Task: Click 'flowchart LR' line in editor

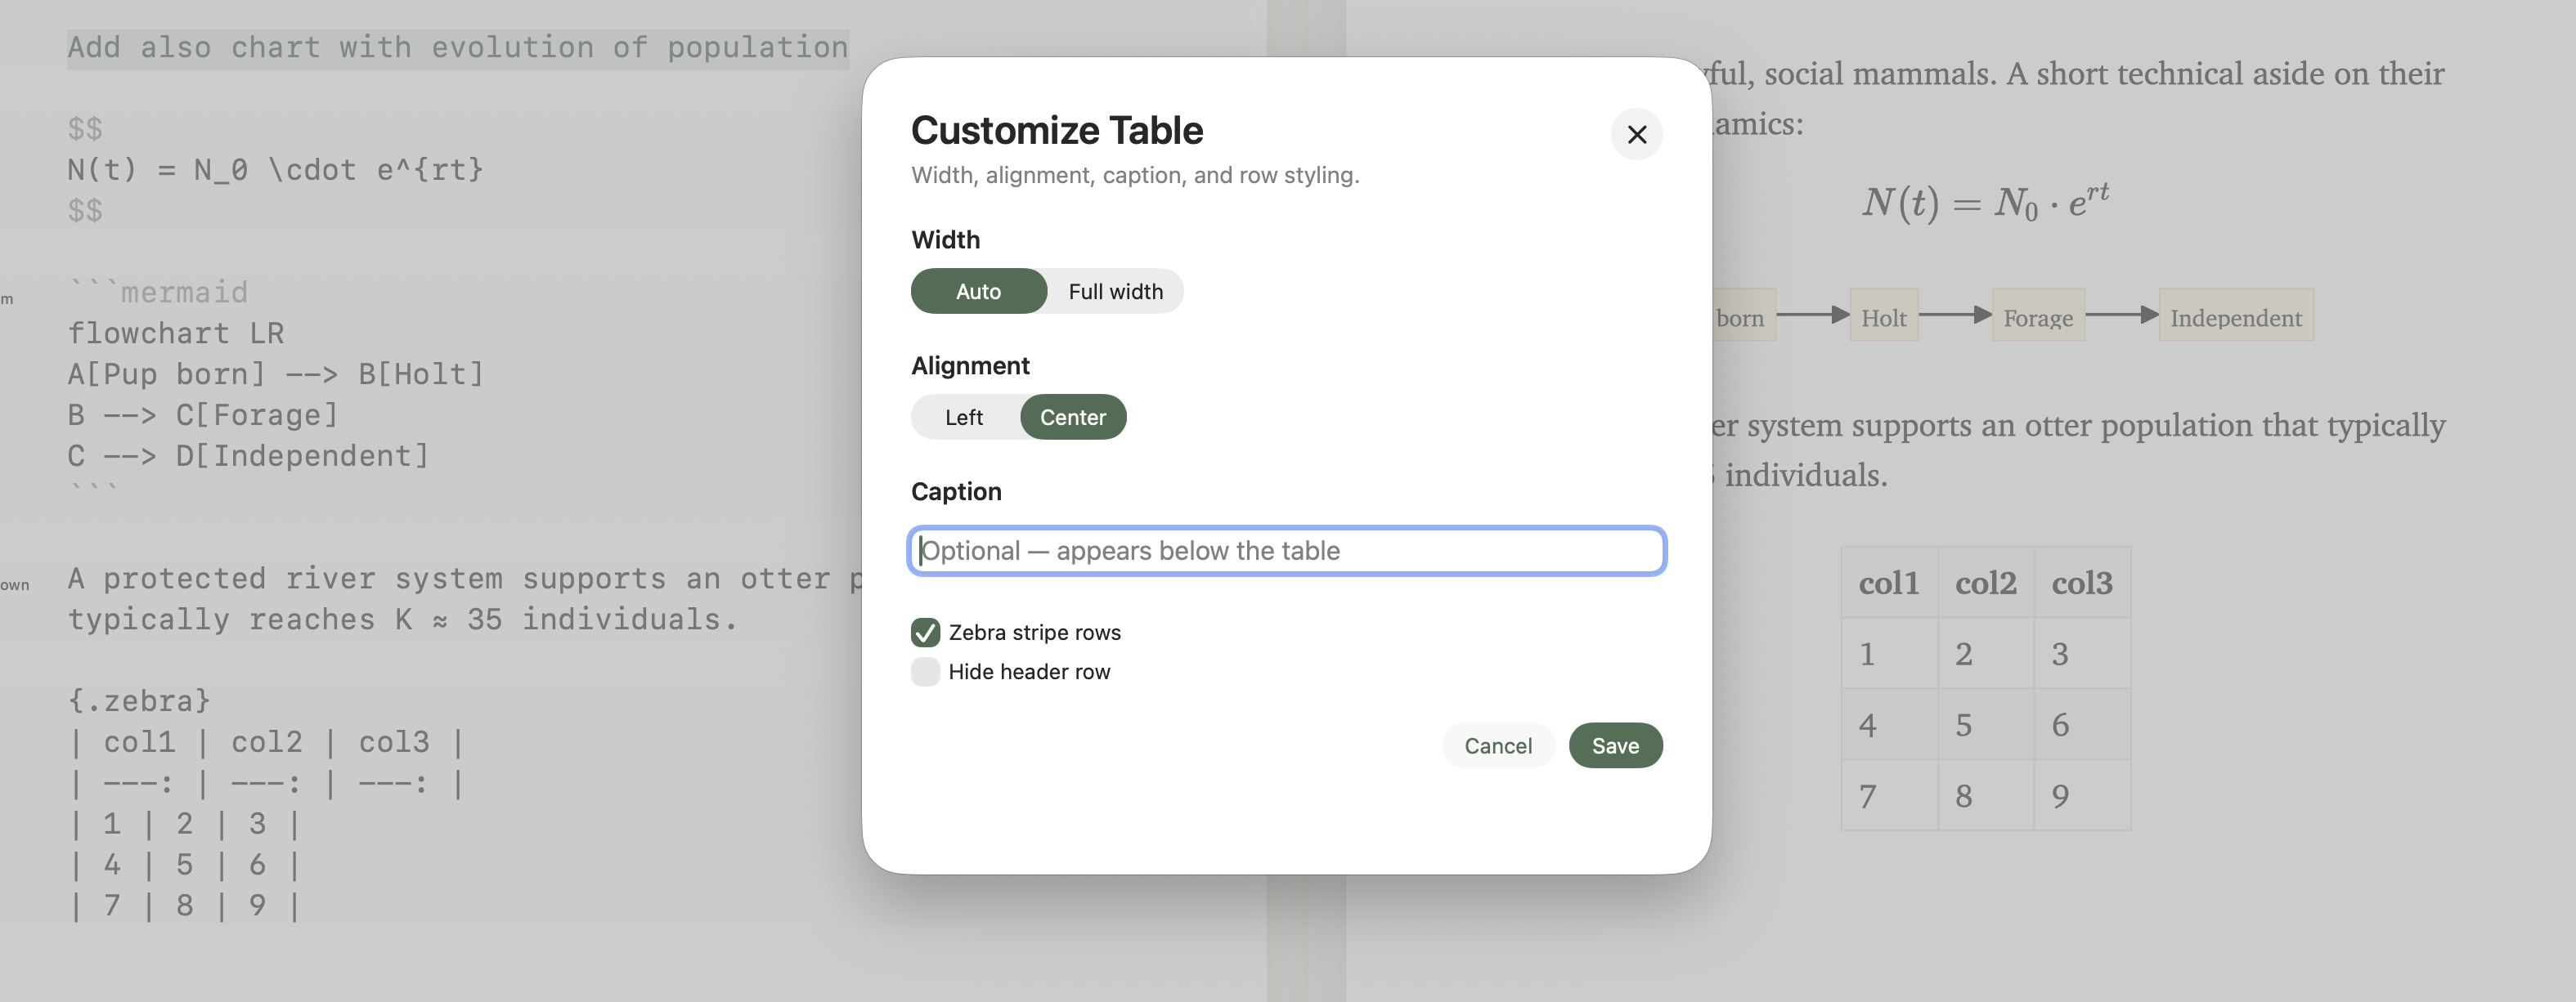Action: pyautogui.click(x=176, y=333)
